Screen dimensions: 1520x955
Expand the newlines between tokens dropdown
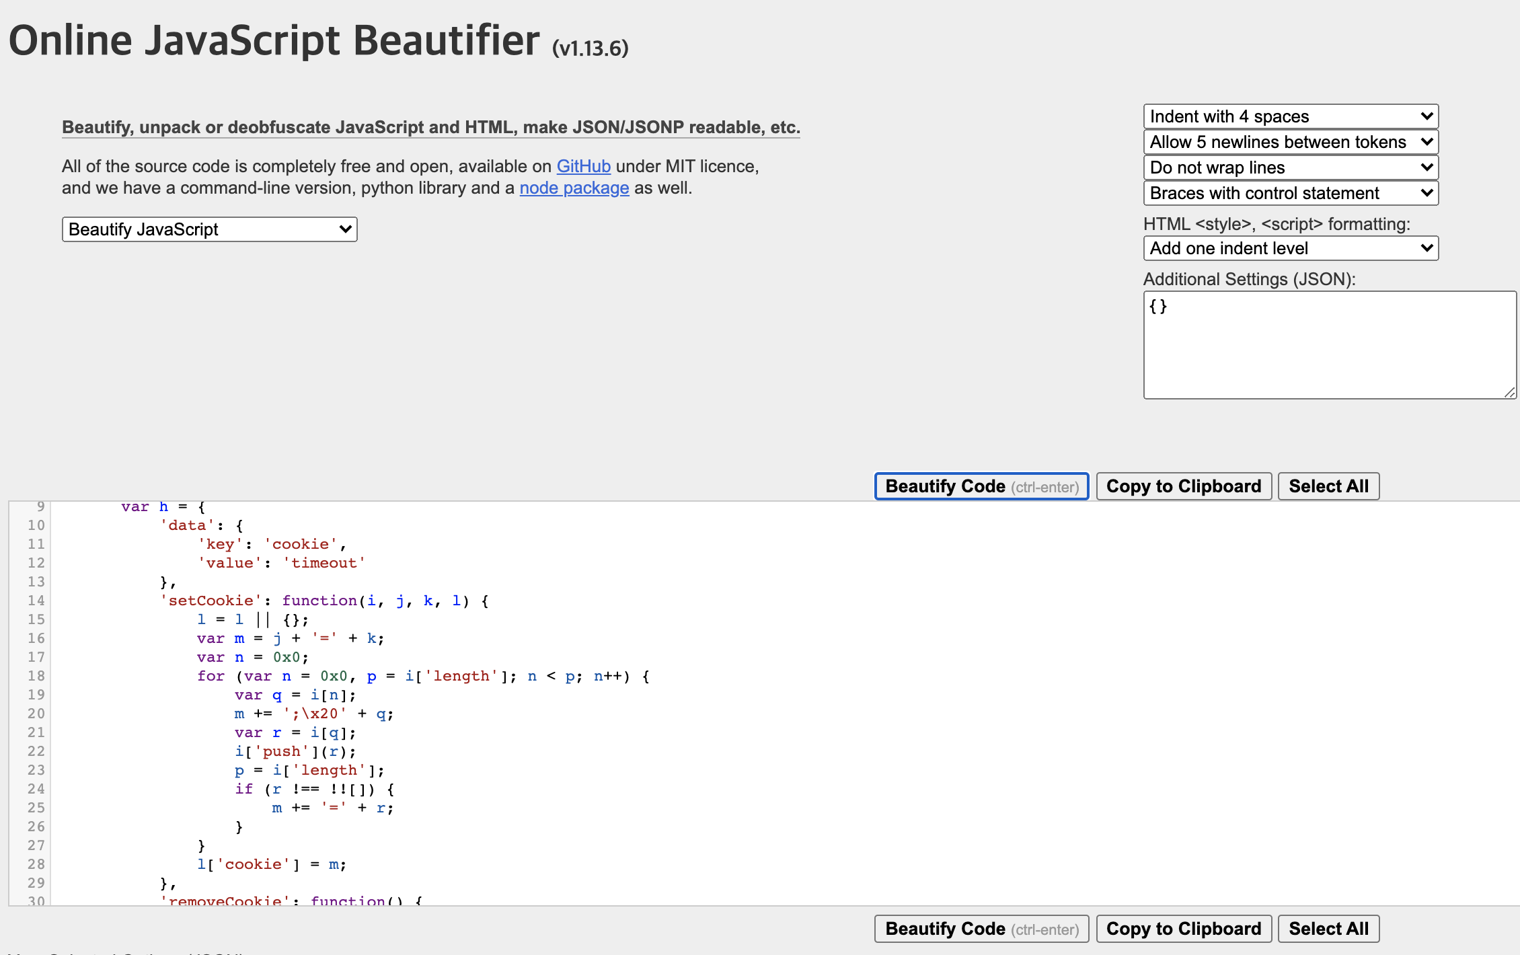click(x=1290, y=142)
